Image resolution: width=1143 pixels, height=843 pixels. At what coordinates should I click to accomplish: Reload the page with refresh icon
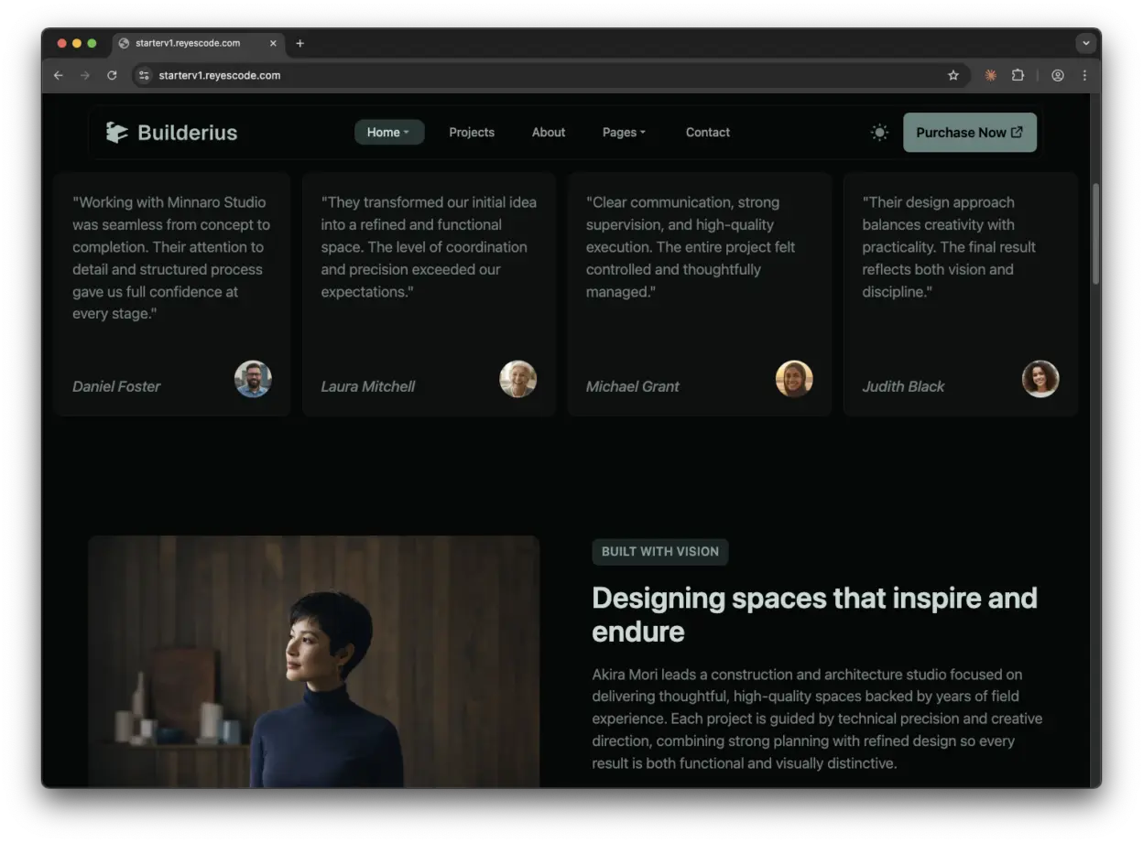pyautogui.click(x=112, y=76)
